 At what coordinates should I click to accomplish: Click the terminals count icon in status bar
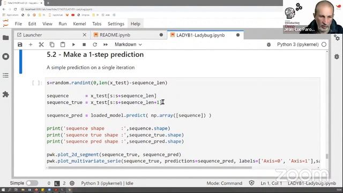(57, 183)
